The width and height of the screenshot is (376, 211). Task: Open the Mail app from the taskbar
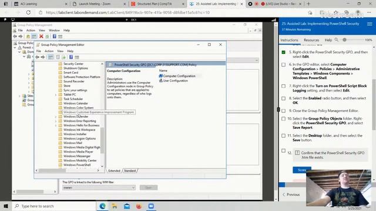127,206
